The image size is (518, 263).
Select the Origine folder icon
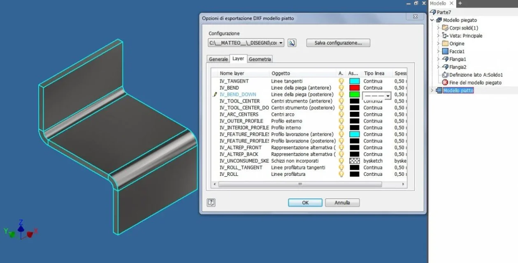click(445, 44)
